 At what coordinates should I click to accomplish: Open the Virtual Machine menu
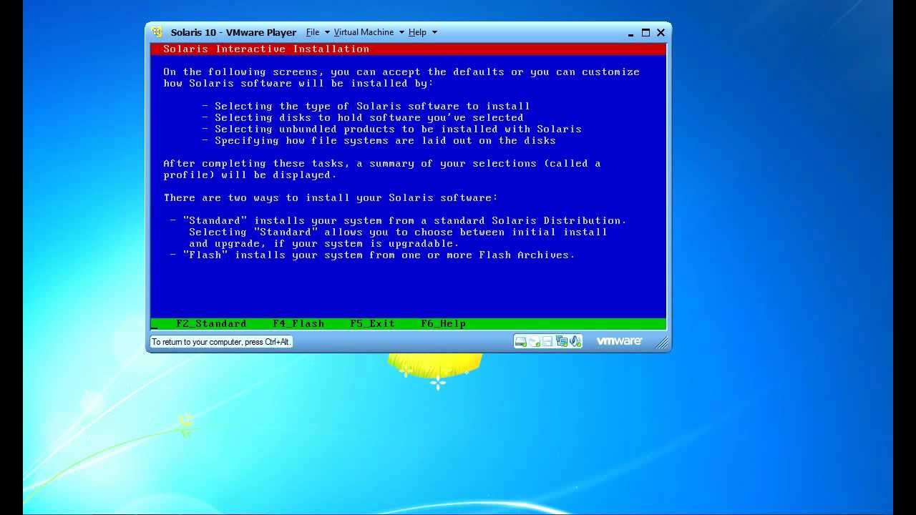(364, 32)
